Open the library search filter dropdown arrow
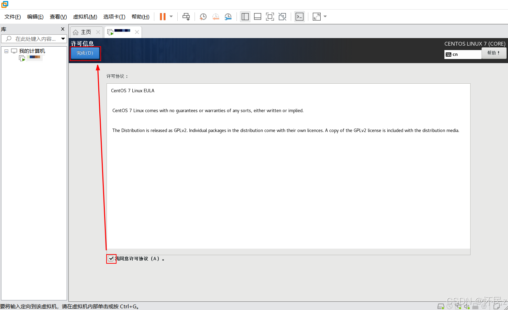This screenshot has width=508, height=310. 63,39
